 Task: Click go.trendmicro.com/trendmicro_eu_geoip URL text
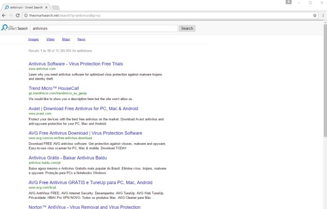pos(57,93)
